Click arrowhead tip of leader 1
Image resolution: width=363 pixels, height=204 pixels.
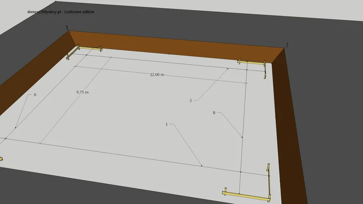click(202, 166)
